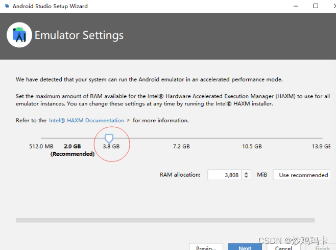Viewport: 336px width, 250px height.
Task: Select the 2.0 GB Recommended label
Action: (73, 150)
